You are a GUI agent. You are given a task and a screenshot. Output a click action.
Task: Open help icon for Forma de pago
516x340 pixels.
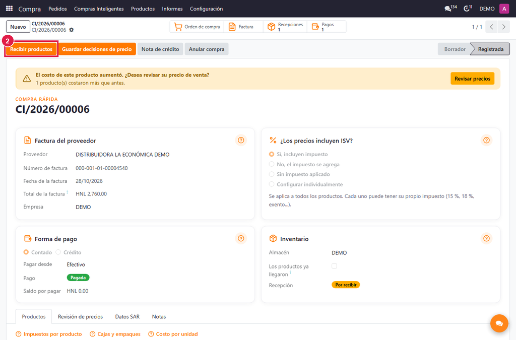241,238
